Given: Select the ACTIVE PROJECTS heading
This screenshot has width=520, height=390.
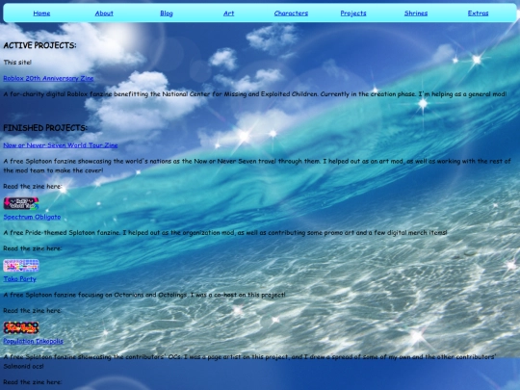Looking at the screenshot, I should pyautogui.click(x=39, y=45).
